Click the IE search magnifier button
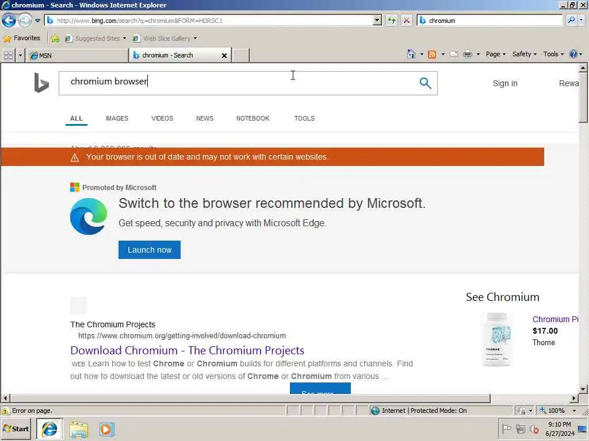Viewport: 589px width, 441px height. [x=571, y=20]
